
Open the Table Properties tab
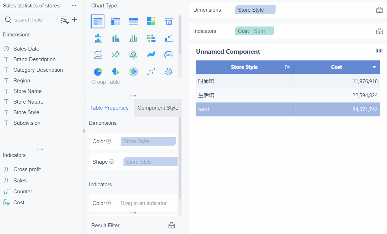[109, 107]
